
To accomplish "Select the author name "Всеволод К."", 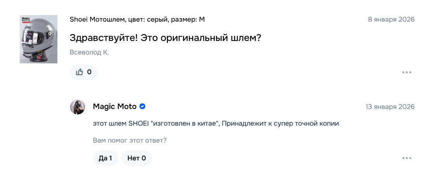I will click(89, 53).
